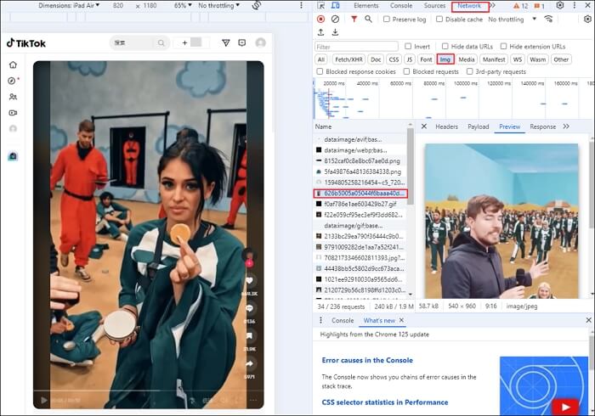Select the Img filter button
Screen dimensions: 595x416
pyautogui.click(x=445, y=59)
